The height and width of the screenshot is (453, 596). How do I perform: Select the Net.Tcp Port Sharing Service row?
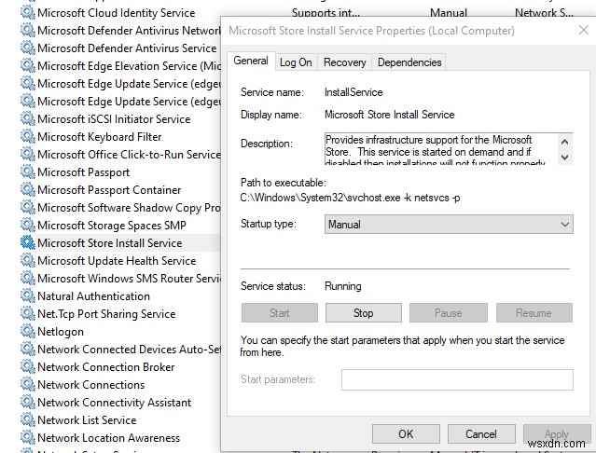pyautogui.click(x=106, y=314)
